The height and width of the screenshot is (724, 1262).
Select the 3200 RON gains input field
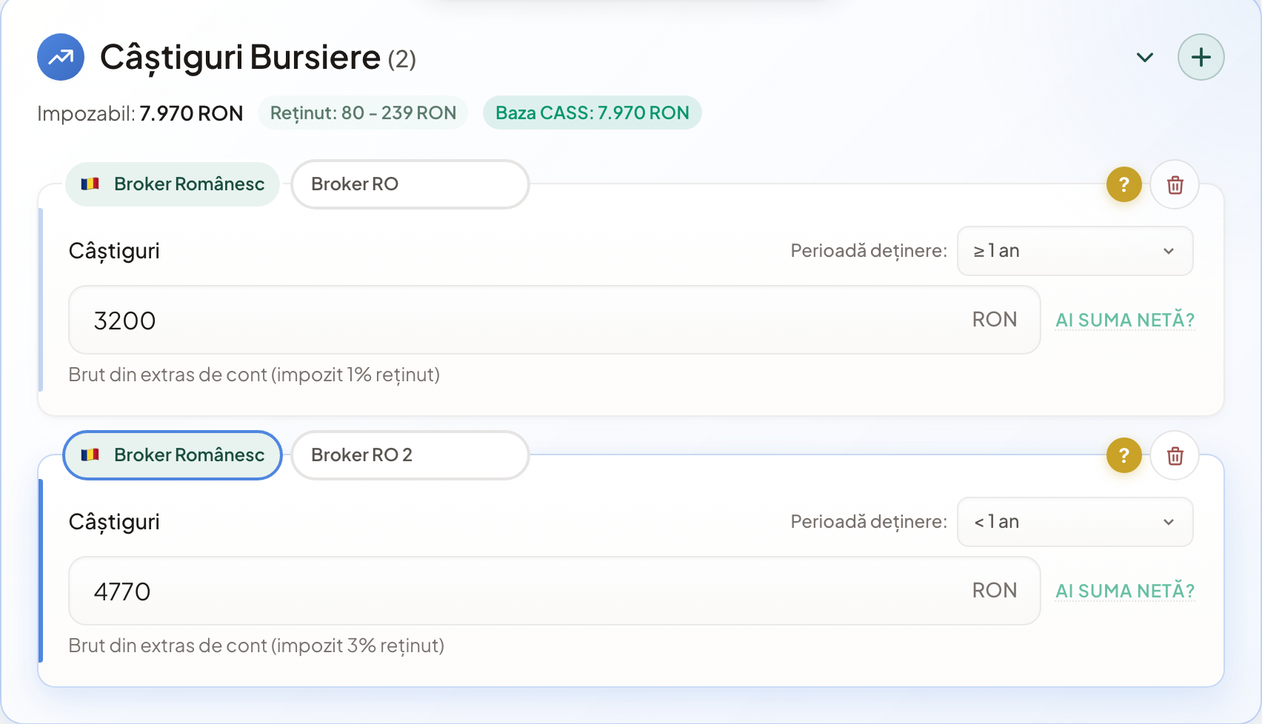point(554,320)
